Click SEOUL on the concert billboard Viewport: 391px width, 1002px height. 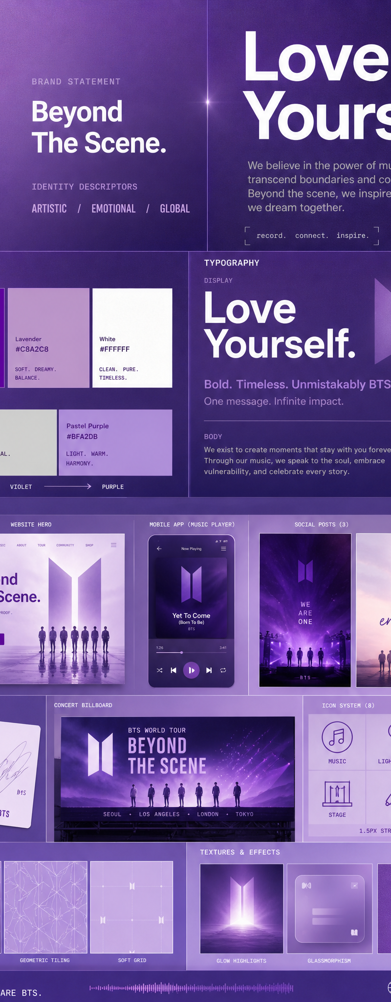112,814
